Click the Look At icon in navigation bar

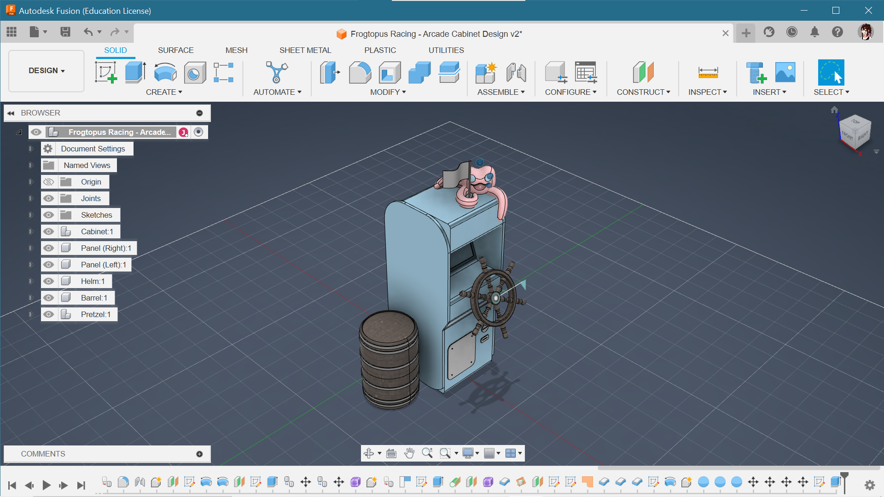coord(391,453)
